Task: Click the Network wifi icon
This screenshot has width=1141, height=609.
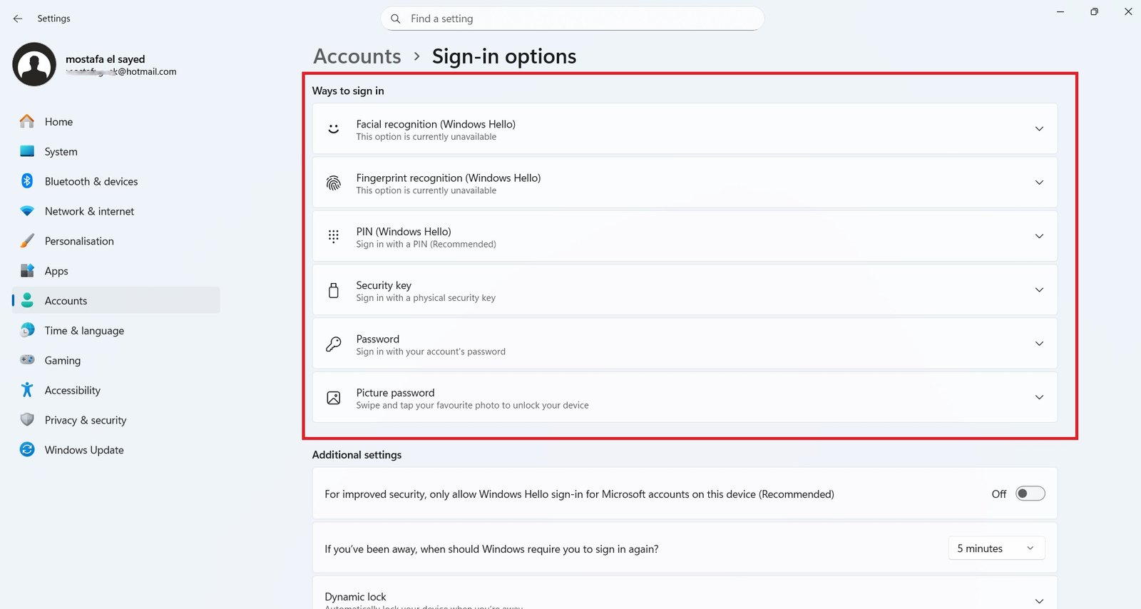Action: pos(27,211)
